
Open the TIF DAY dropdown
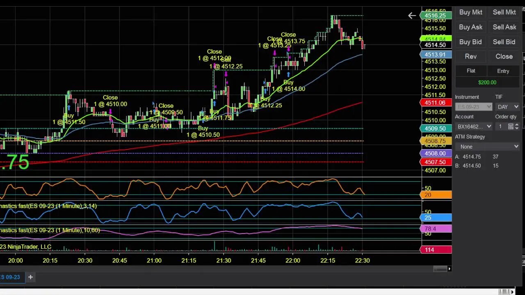pyautogui.click(x=507, y=107)
